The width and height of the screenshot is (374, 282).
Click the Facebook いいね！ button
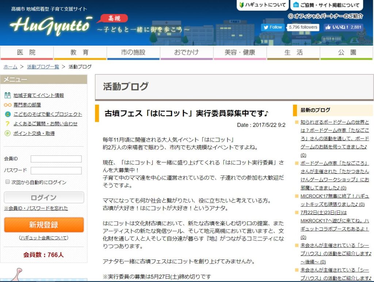[343, 27]
